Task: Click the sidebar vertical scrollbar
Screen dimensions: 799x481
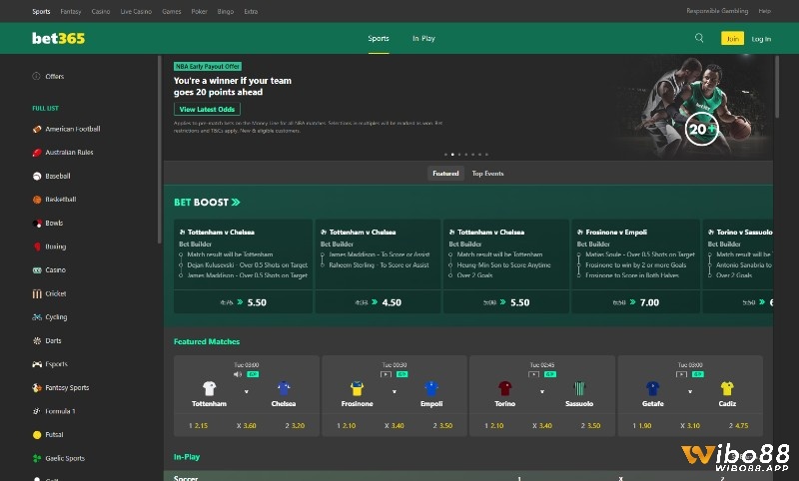Action: pos(160,150)
